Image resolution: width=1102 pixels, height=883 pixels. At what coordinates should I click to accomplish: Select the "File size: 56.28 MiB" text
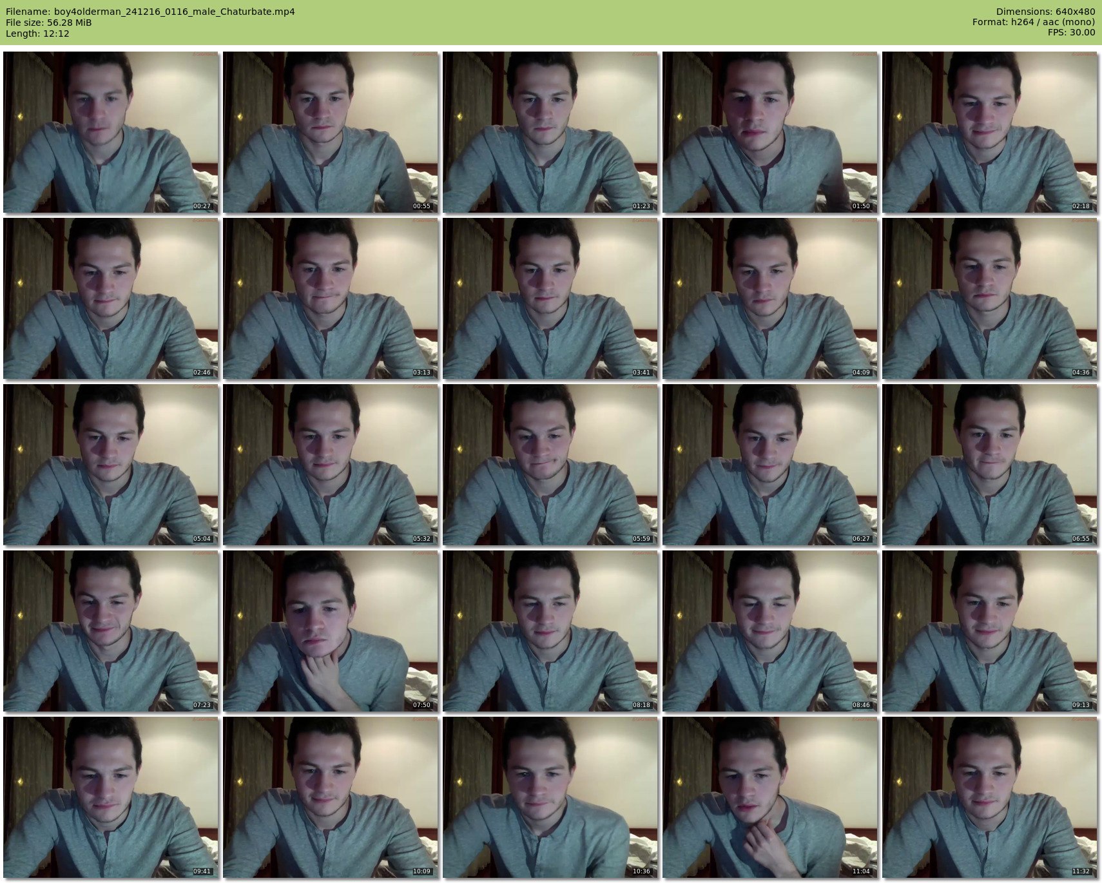tap(48, 23)
